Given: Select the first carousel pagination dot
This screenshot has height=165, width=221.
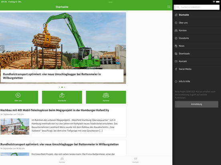Looking at the screenshot, I should click(x=59, y=87).
